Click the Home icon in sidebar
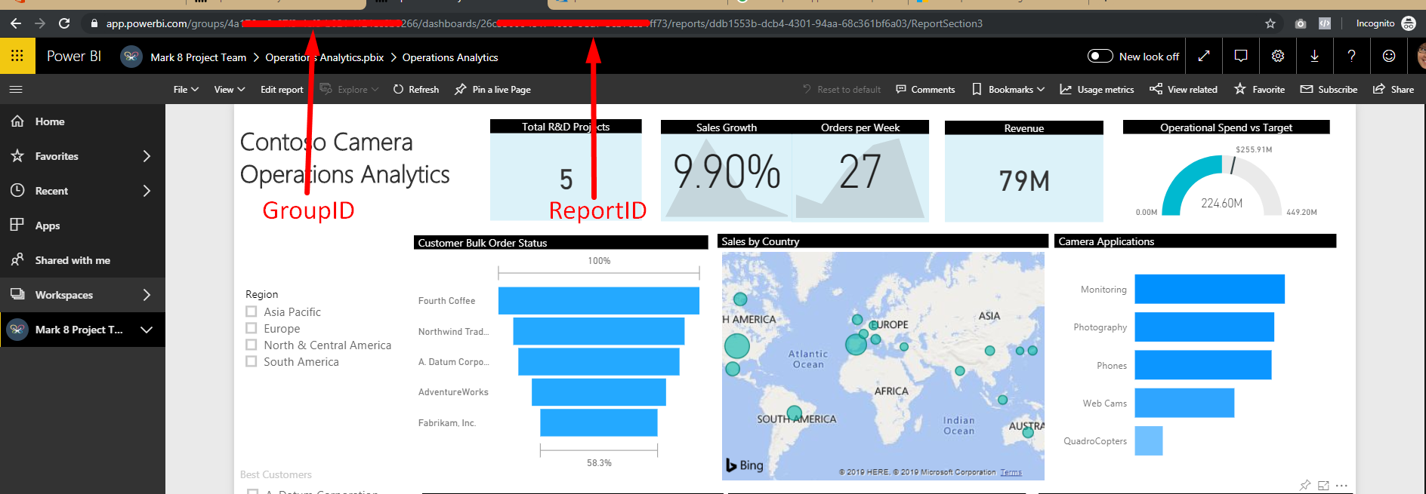 17,121
